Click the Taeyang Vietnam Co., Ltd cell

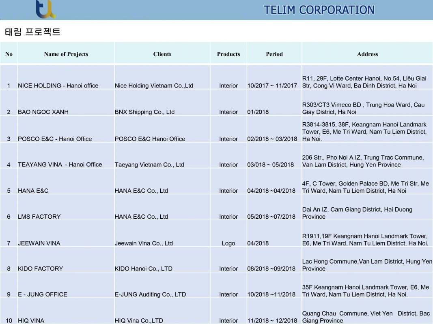click(x=149, y=164)
